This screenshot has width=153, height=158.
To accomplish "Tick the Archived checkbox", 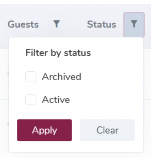I will point(31,77).
